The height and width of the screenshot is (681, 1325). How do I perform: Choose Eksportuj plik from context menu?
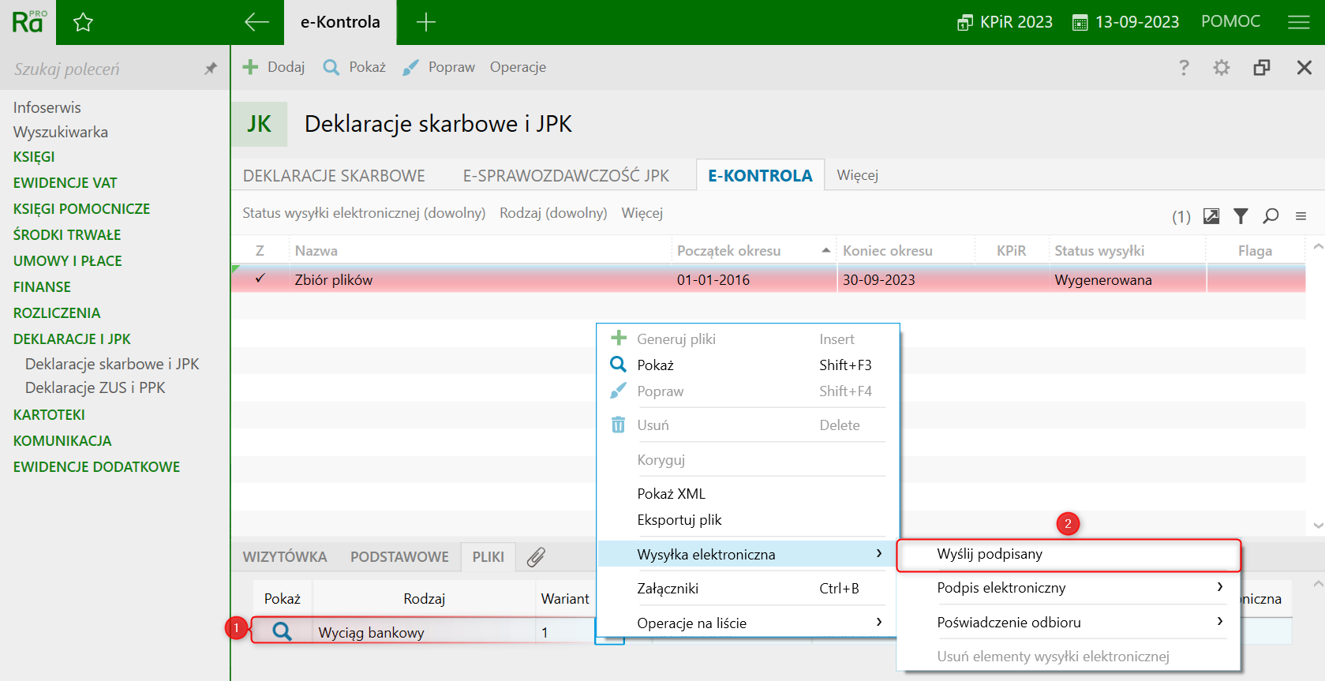[x=679, y=520]
